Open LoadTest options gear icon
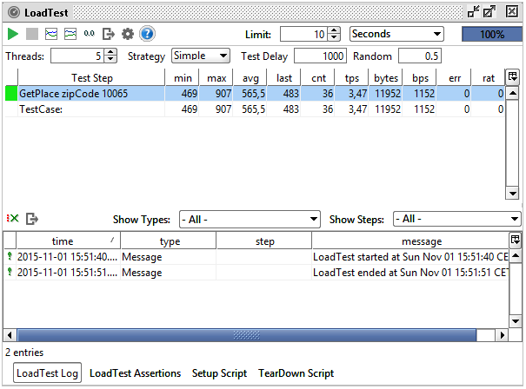This screenshot has width=526, height=389. 128,34
